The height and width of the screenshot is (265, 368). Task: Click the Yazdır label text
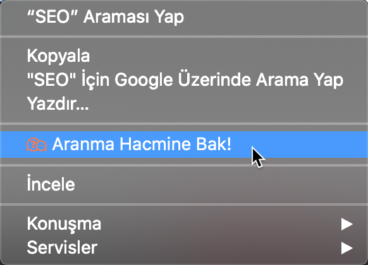tap(58, 103)
